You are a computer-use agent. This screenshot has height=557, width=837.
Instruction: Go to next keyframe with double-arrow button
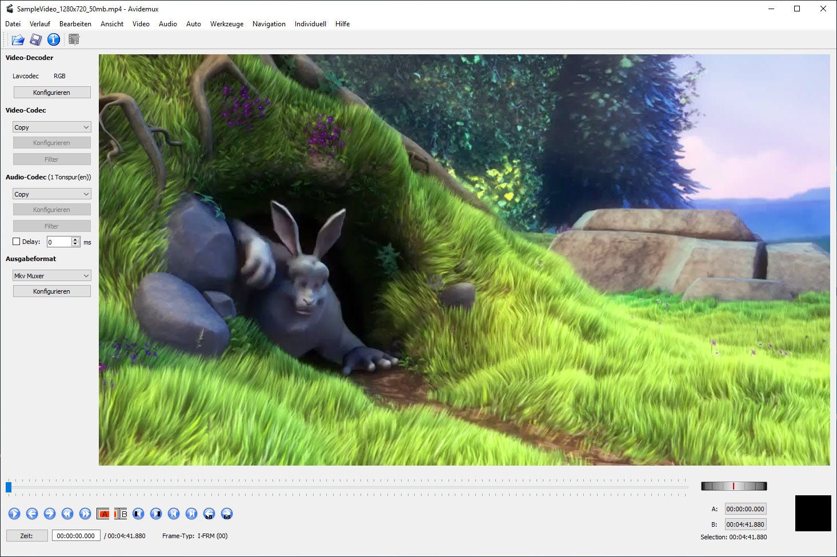point(85,514)
